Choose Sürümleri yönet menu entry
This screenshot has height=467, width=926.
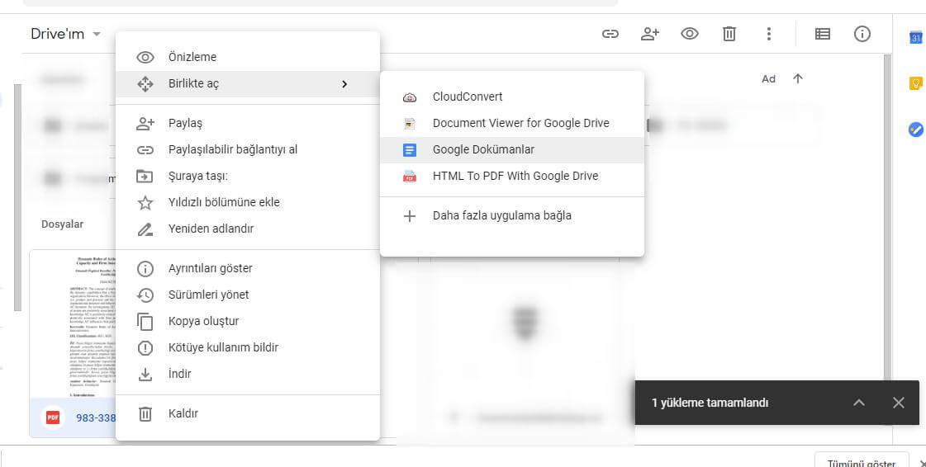(248, 295)
